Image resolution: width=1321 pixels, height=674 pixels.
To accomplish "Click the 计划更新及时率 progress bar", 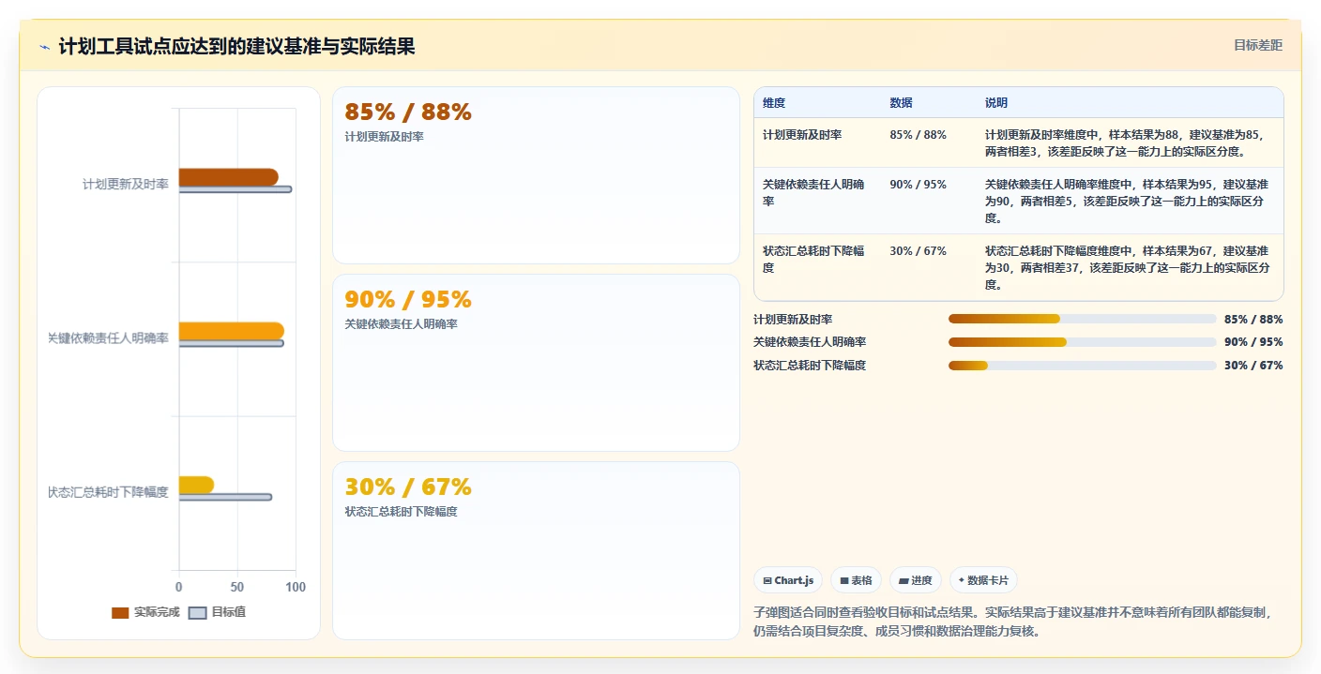I will coord(1082,319).
